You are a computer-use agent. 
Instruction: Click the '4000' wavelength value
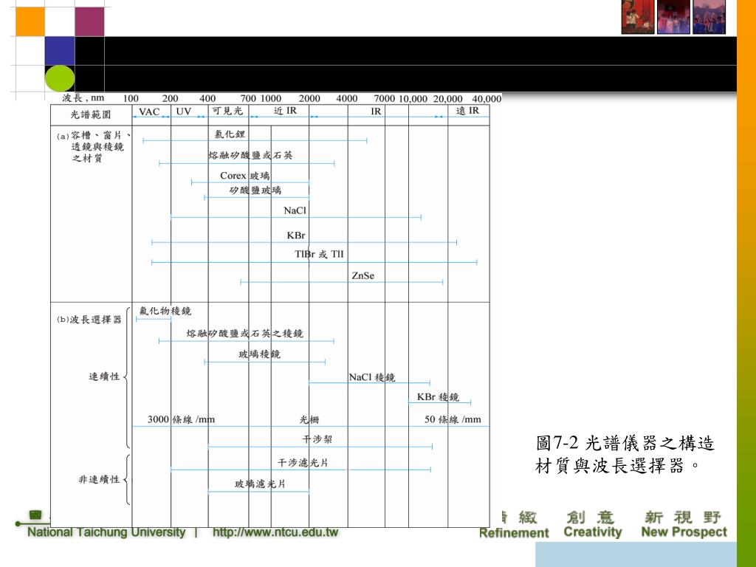[x=347, y=98]
